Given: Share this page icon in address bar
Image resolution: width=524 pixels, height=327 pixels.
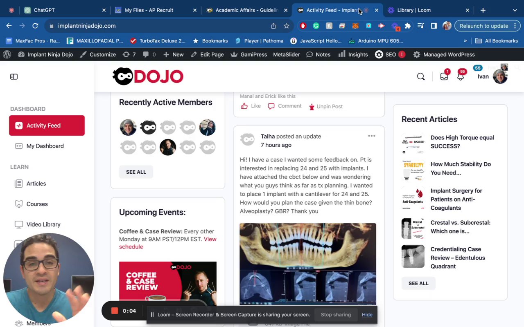Looking at the screenshot, I should [x=273, y=26].
